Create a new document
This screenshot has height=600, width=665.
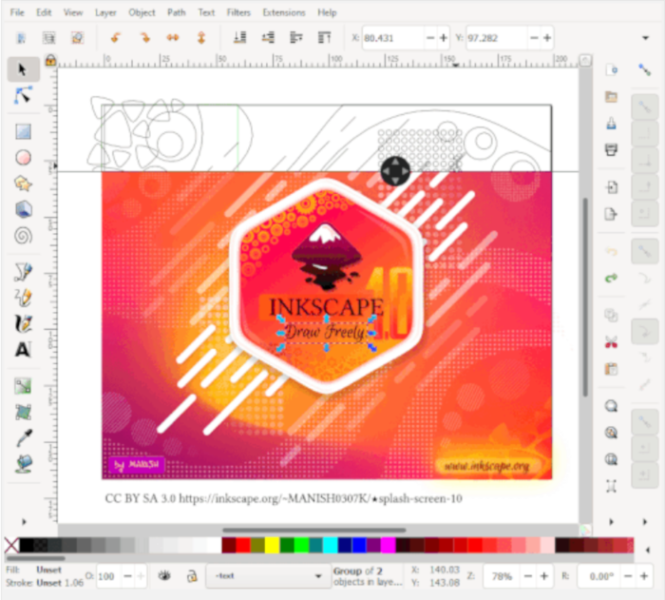(611, 69)
